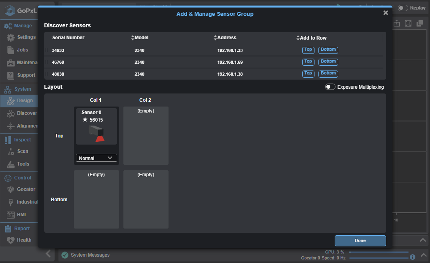Open Settings from the sidebar gear icon
Screen dimensions: 430x263
click(11, 37)
